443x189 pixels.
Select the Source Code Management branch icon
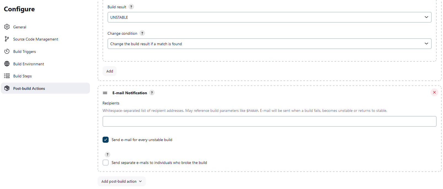pos(7,39)
